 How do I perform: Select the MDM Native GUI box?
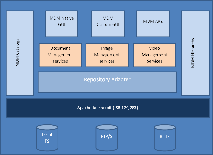click(62, 24)
